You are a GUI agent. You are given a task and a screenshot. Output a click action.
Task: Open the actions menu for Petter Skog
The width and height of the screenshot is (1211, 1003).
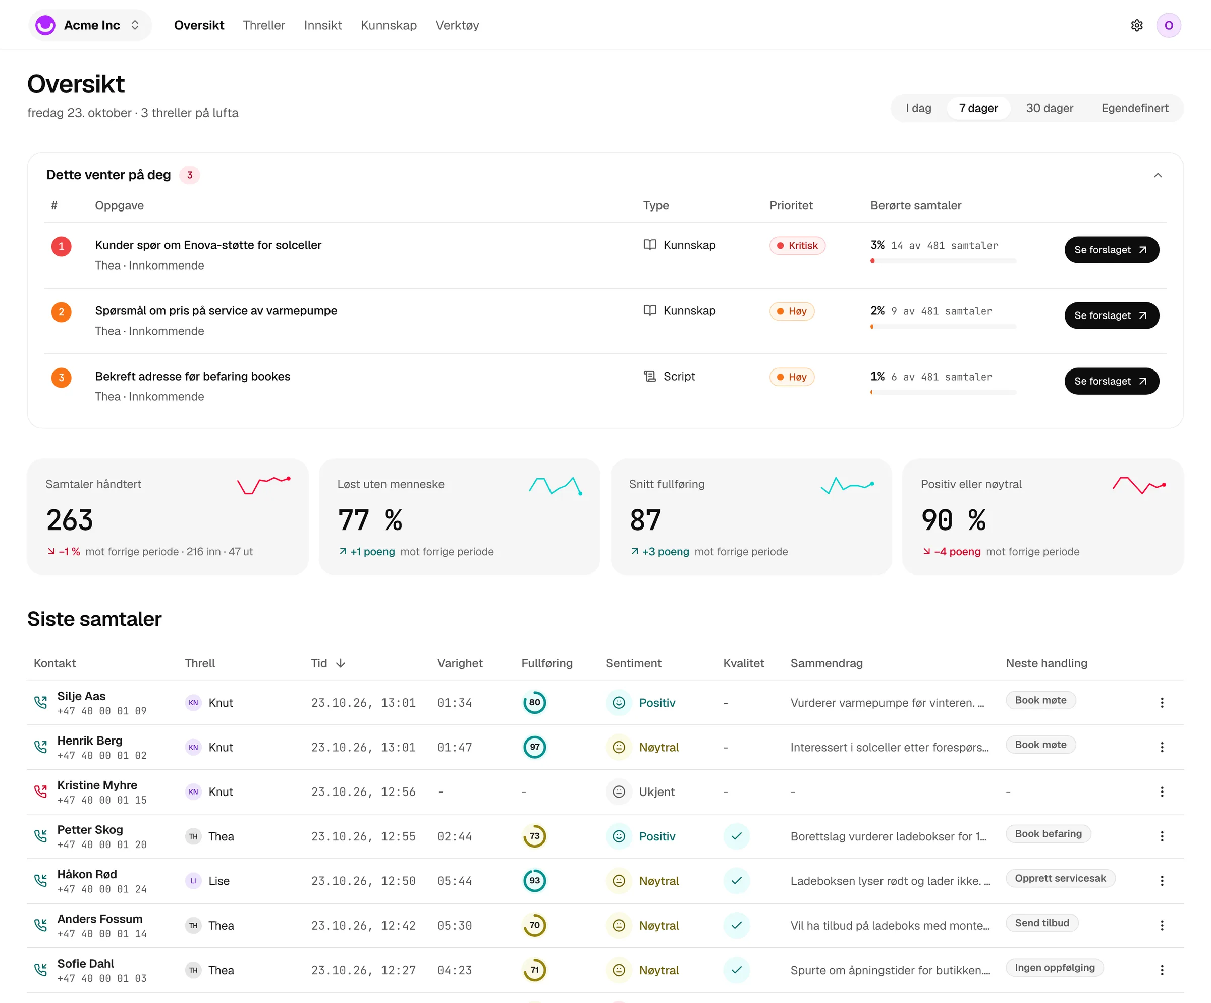(1162, 836)
